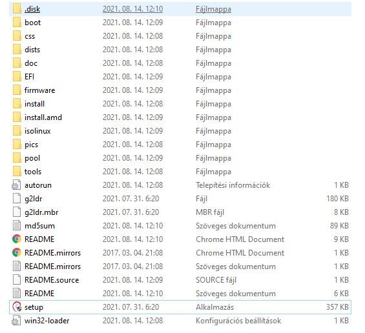Select the install folder name
Viewport: 365px width, 333px height.
point(34,104)
